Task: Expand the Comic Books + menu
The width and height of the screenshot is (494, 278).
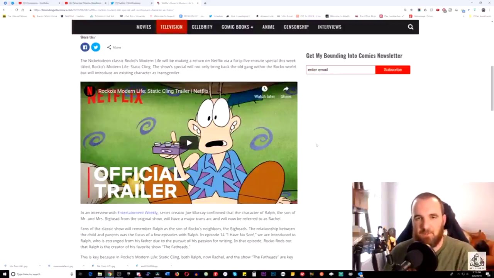Action: point(237,27)
